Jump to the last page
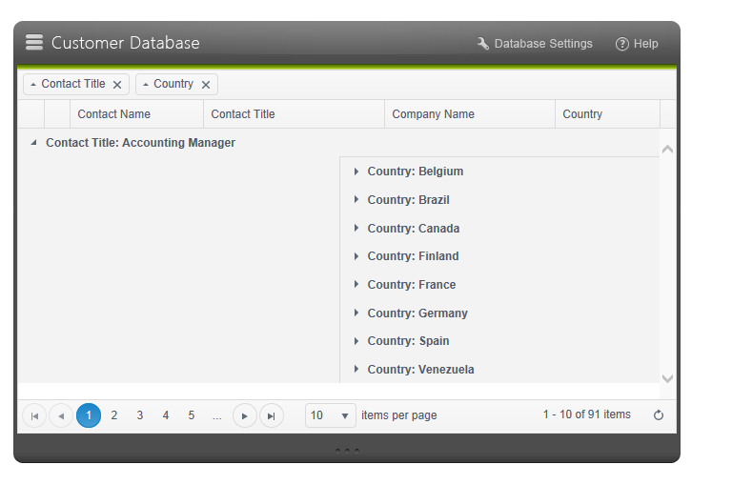Image resolution: width=732 pixels, height=485 pixels. (272, 415)
